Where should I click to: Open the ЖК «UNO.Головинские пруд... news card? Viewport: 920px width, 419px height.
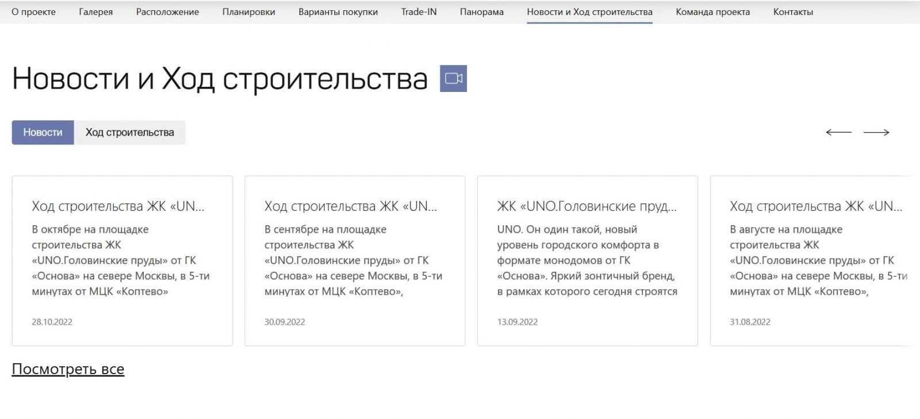point(588,261)
